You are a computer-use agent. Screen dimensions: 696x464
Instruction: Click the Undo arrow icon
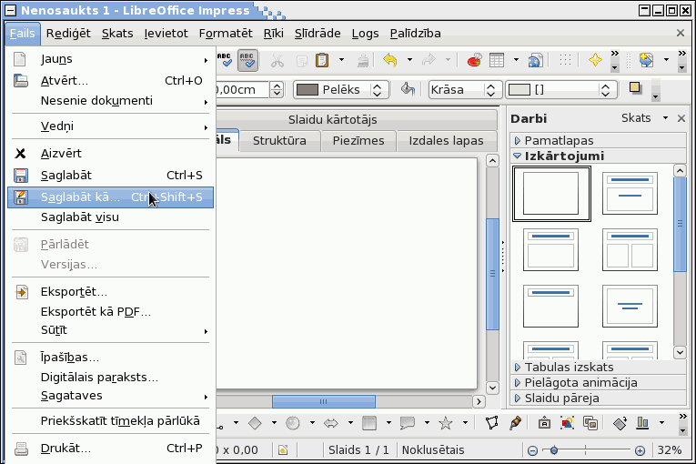(390, 59)
